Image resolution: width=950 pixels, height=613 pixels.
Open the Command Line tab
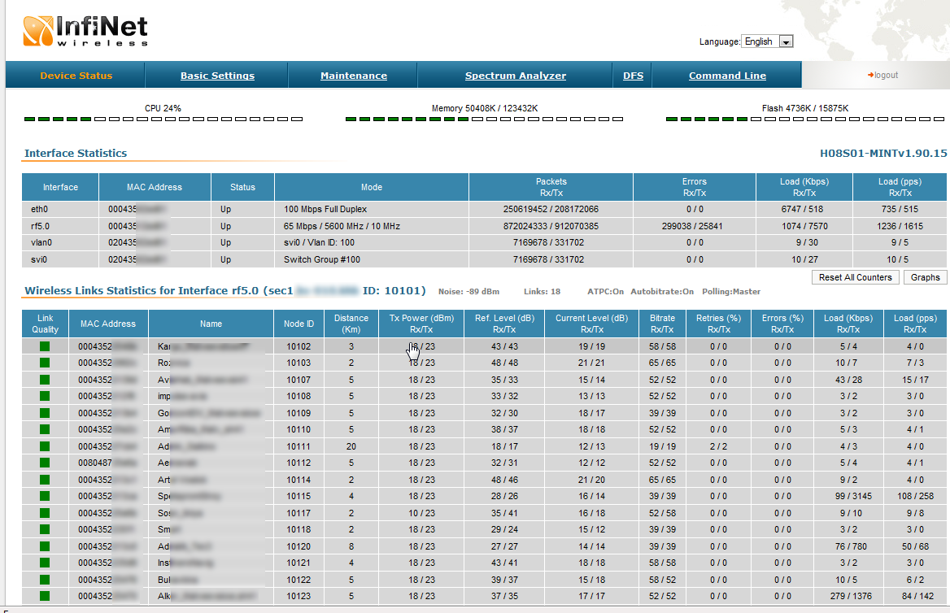pos(727,76)
